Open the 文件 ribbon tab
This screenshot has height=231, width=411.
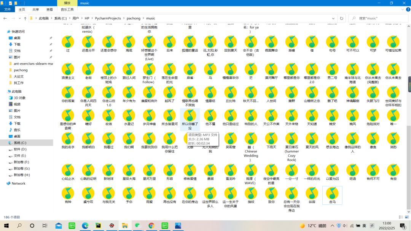tap(7, 9)
